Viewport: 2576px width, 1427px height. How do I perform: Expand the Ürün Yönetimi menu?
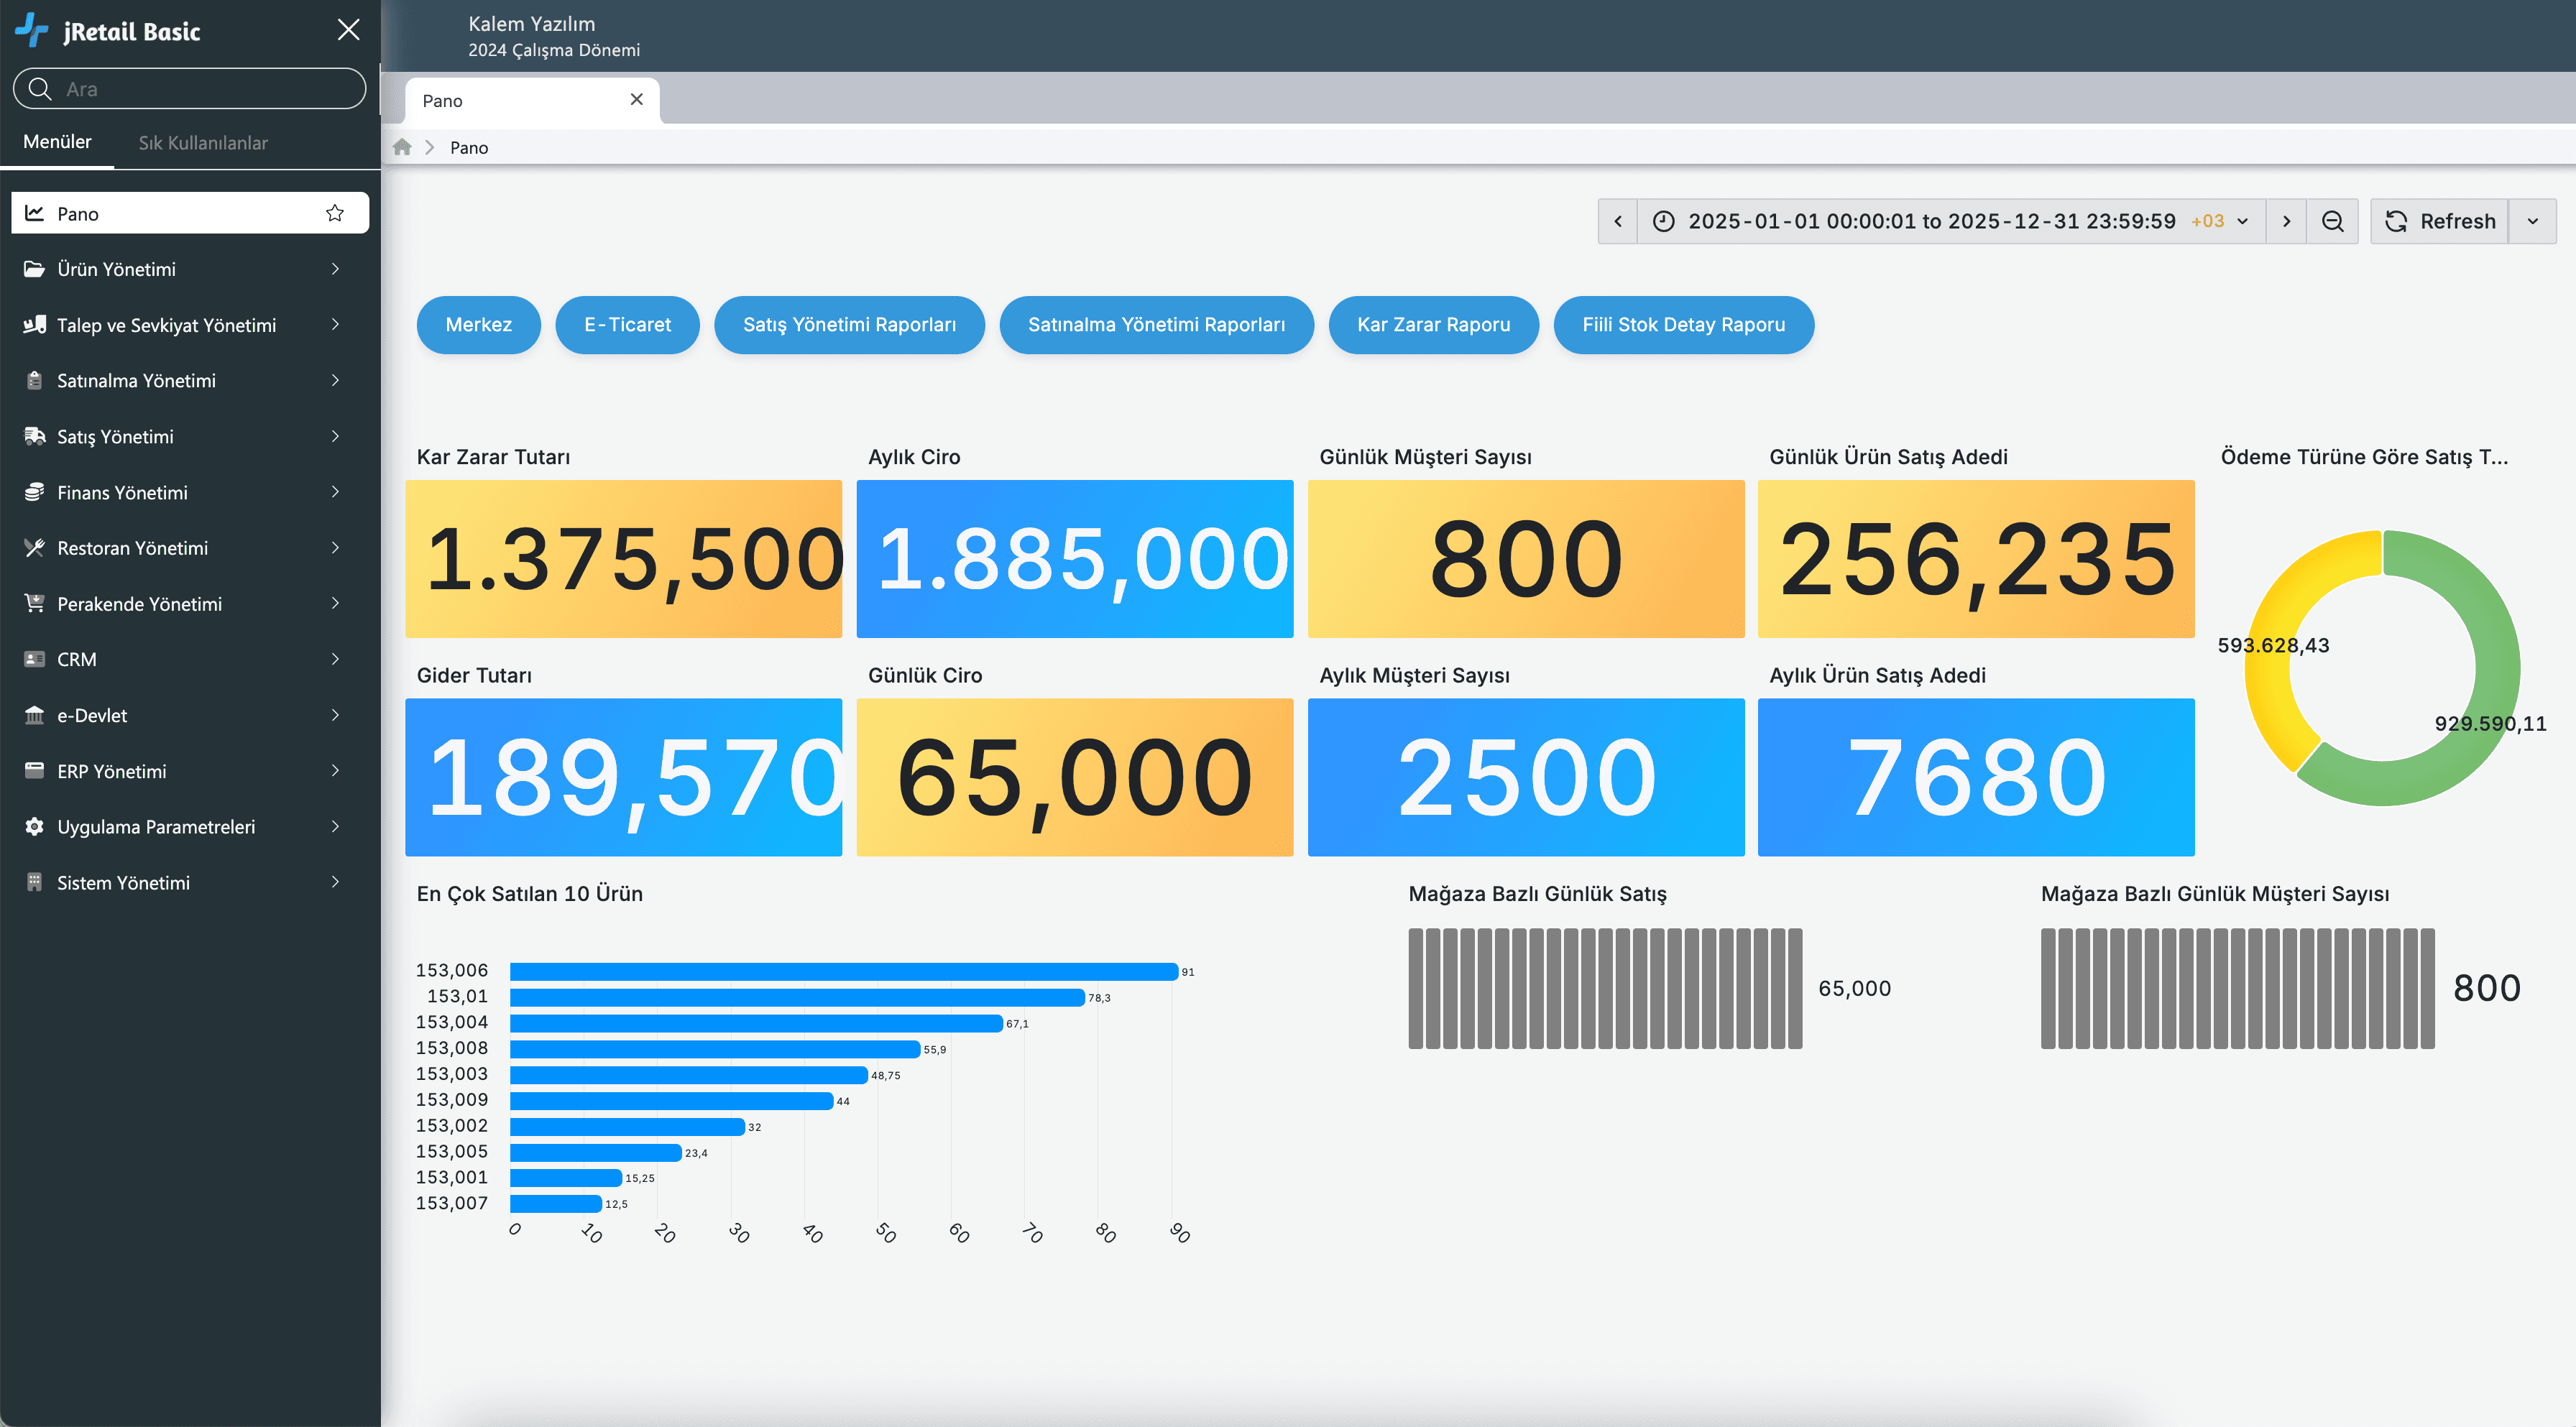(335, 269)
